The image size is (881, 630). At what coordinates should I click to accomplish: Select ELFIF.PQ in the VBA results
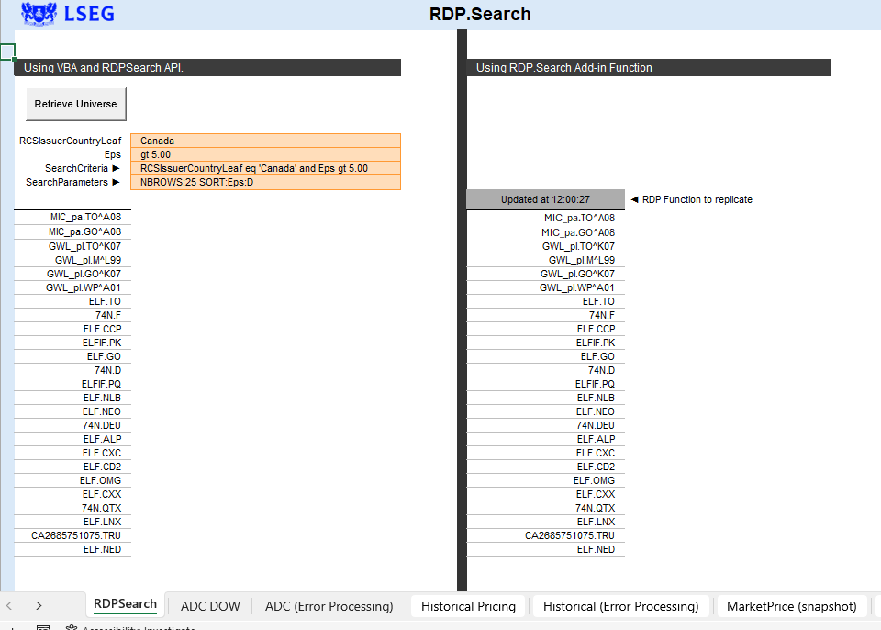coord(72,384)
